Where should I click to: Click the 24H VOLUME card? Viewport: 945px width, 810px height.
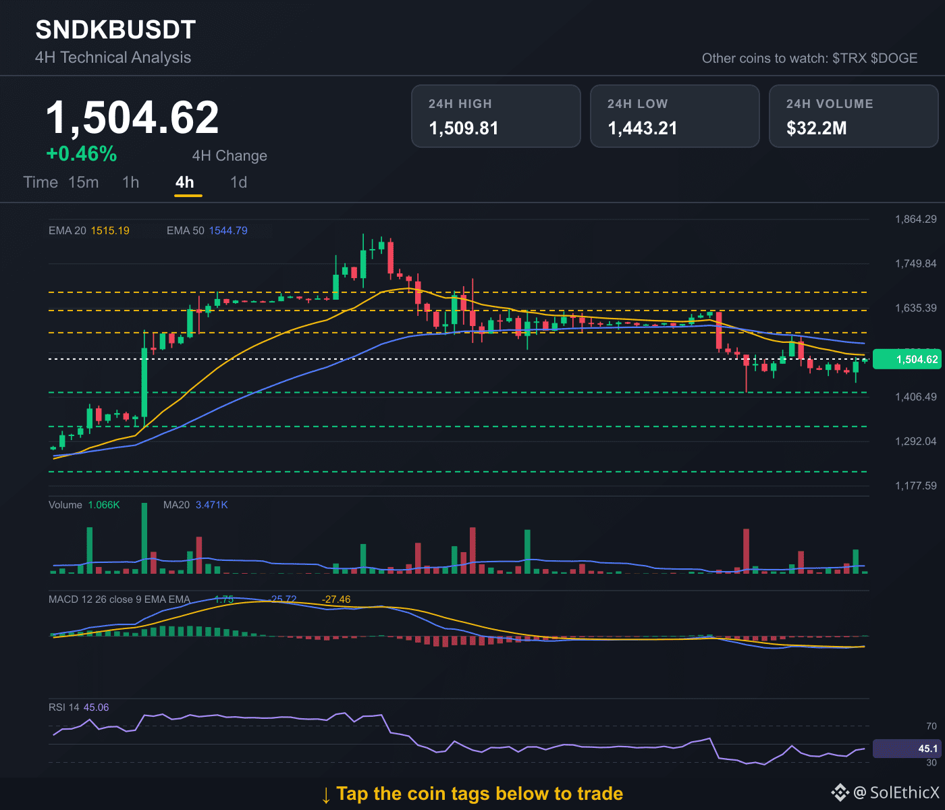(x=854, y=116)
